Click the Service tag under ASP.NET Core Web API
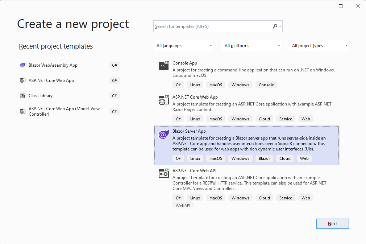Image resolution: width=366 pixels, height=244 pixels. coord(286,198)
